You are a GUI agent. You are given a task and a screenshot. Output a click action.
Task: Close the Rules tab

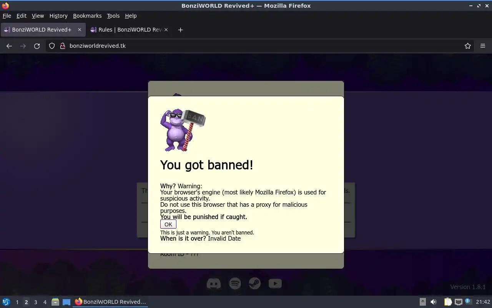coord(166,30)
